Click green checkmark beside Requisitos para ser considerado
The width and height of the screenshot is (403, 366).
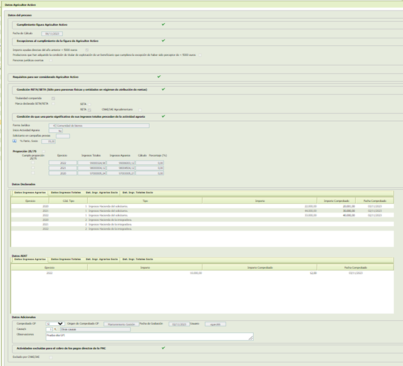click(x=159, y=76)
